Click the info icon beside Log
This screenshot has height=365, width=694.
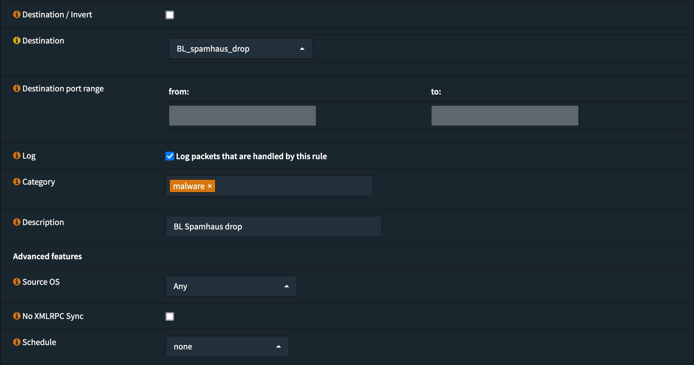point(17,155)
